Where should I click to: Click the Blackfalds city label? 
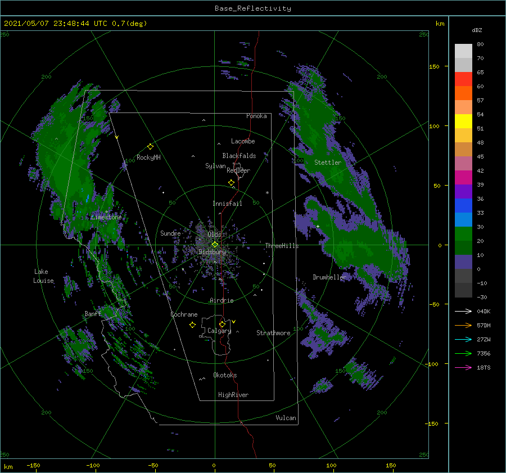point(239,156)
